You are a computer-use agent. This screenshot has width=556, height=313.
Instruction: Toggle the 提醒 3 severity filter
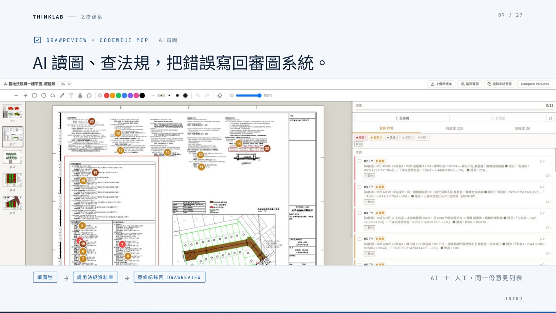point(408,138)
